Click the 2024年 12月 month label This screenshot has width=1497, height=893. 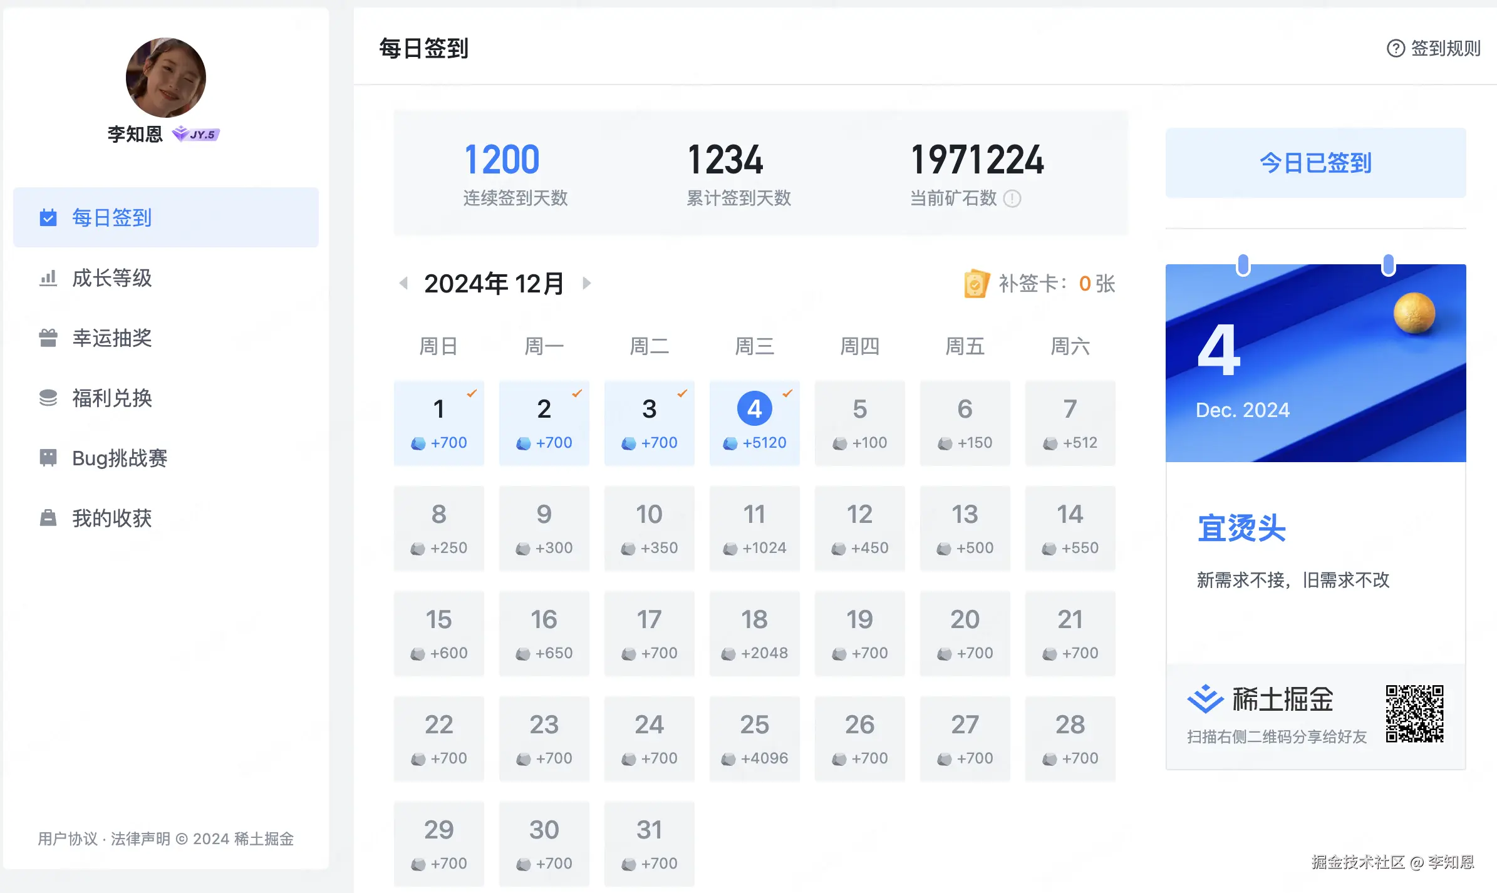pyautogui.click(x=494, y=283)
